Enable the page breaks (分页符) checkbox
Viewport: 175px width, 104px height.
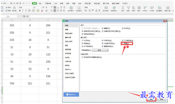(x=83, y=40)
